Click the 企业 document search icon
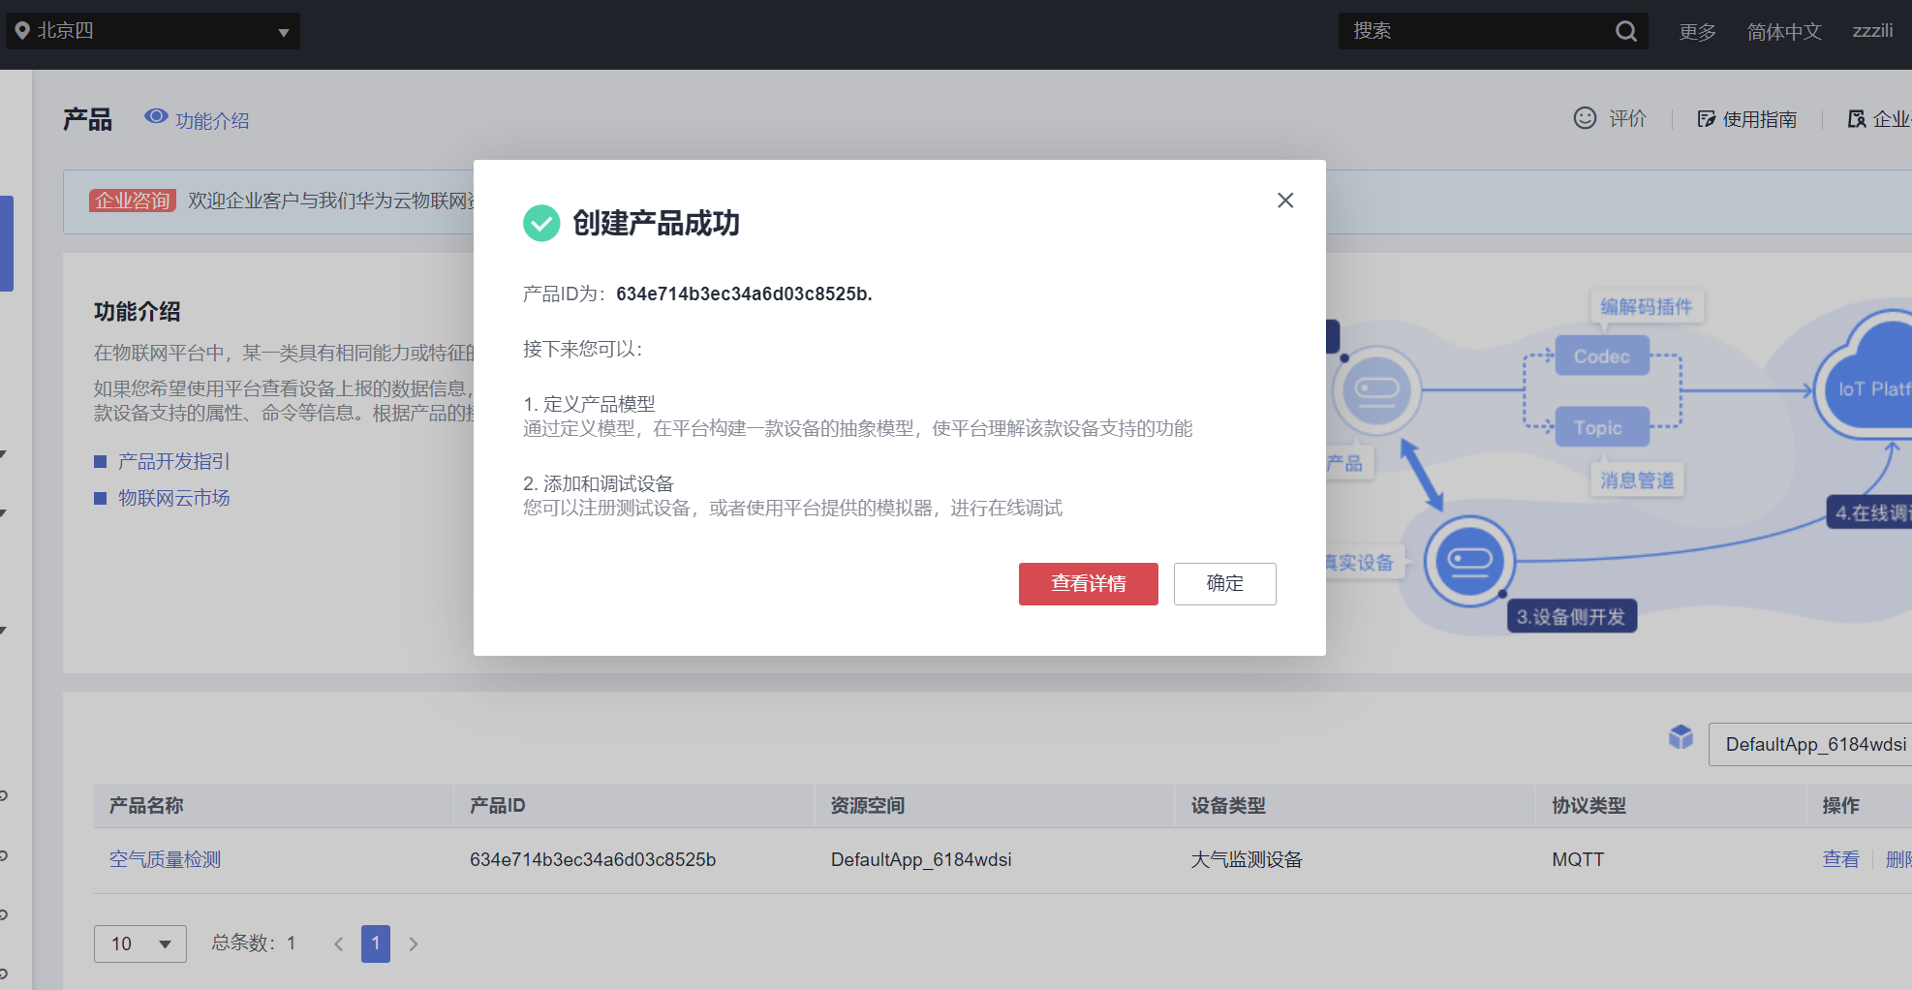This screenshot has width=1912, height=990. (x=1857, y=119)
